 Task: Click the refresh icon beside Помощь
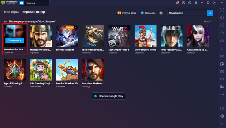click(161, 13)
